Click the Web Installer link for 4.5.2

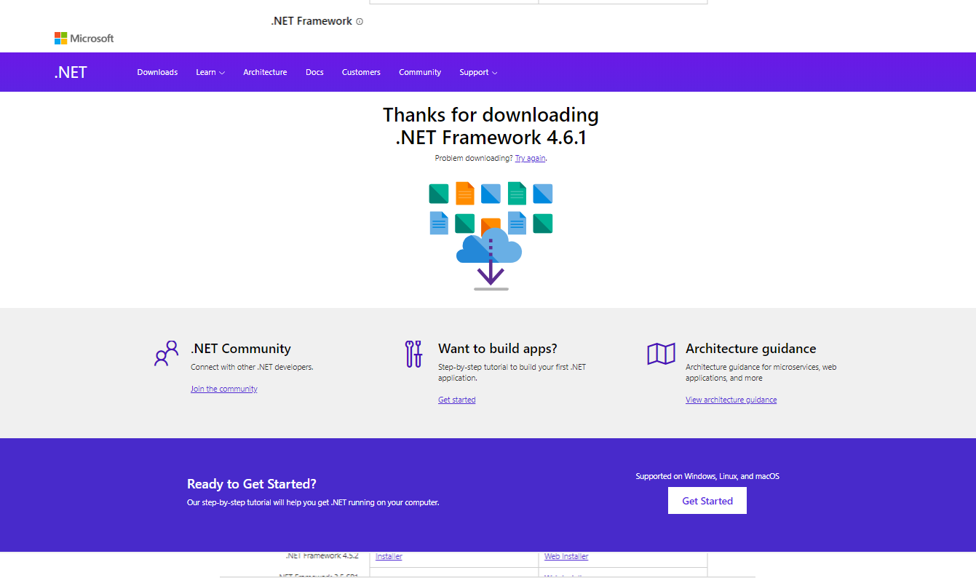(x=566, y=556)
